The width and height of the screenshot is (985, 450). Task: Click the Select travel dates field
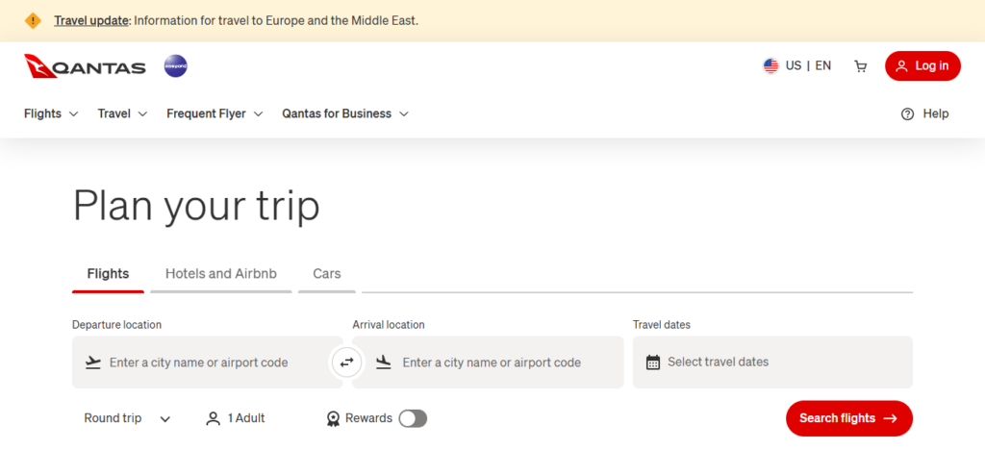click(772, 362)
